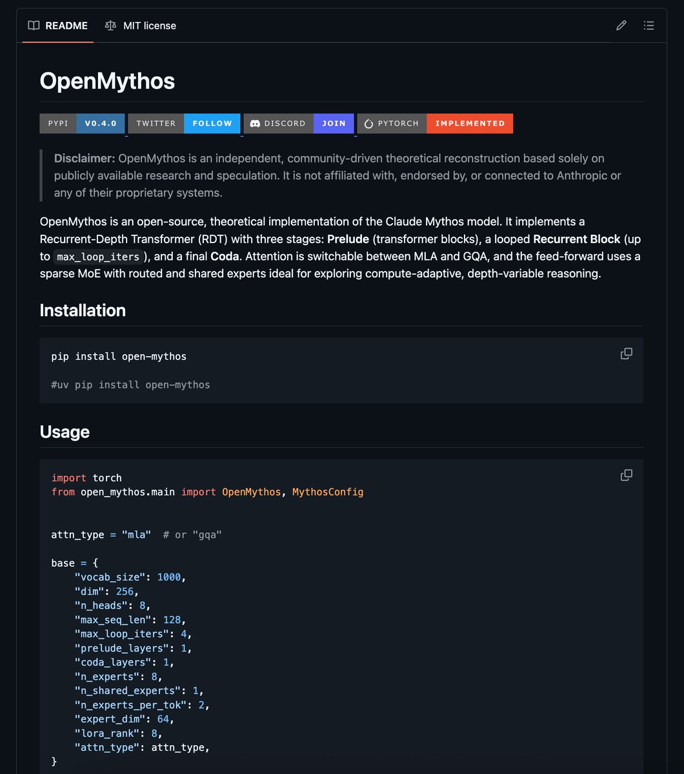Click the "max_seq_len": 128 line
The height and width of the screenshot is (774, 684).
point(130,620)
